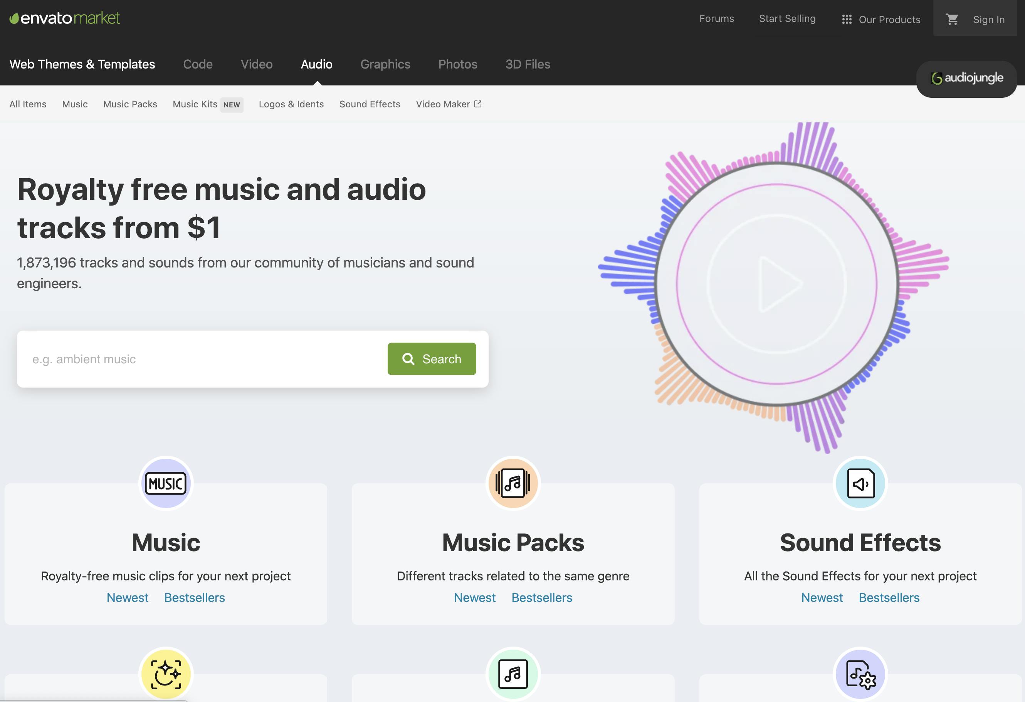Switch to the Graphics tab

[x=385, y=64]
